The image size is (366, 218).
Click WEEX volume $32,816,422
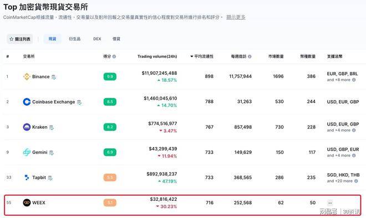(164, 199)
